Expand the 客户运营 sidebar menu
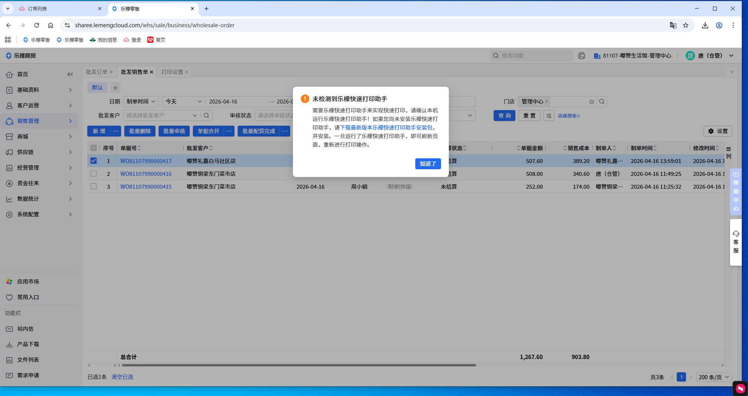 pyautogui.click(x=39, y=105)
